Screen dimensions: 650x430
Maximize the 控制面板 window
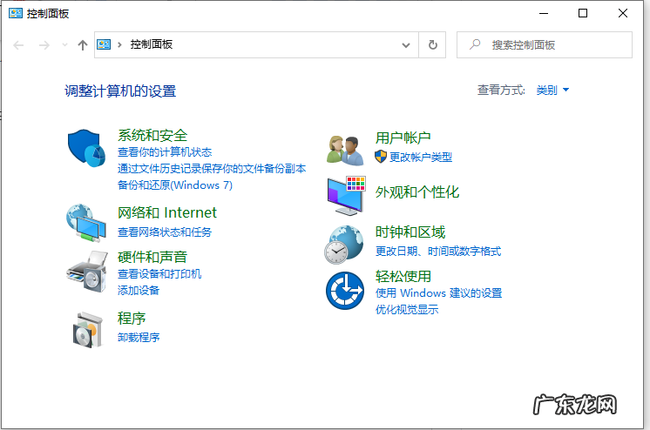tap(582, 13)
